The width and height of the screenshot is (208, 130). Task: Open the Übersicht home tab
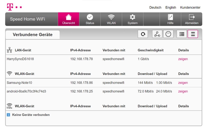click(x=68, y=19)
